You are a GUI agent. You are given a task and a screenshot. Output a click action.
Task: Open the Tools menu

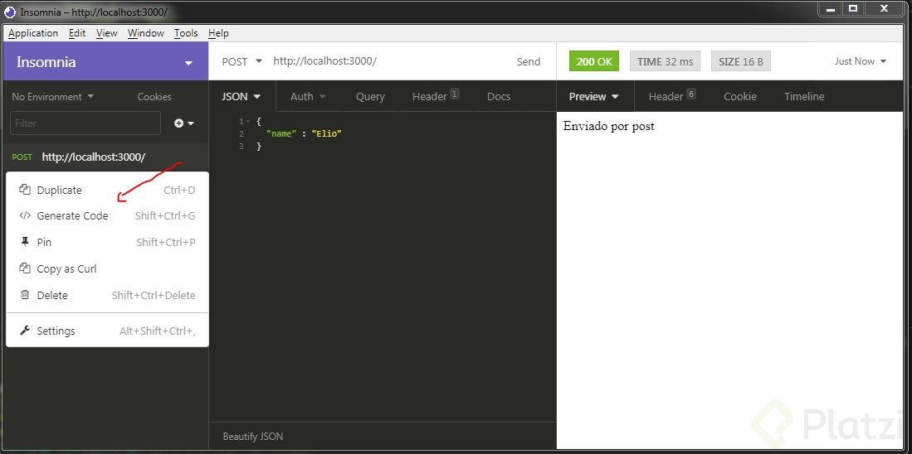coord(186,33)
